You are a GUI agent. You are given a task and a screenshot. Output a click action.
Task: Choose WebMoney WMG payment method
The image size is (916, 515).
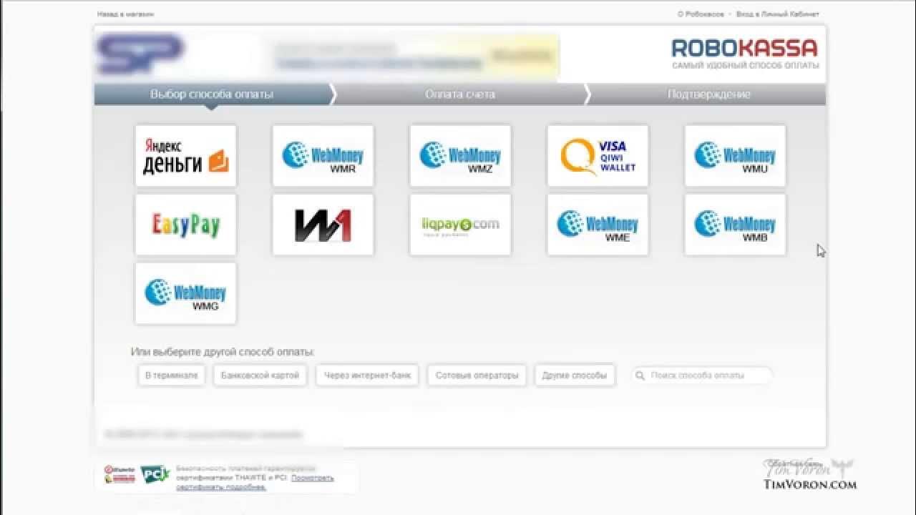185,293
